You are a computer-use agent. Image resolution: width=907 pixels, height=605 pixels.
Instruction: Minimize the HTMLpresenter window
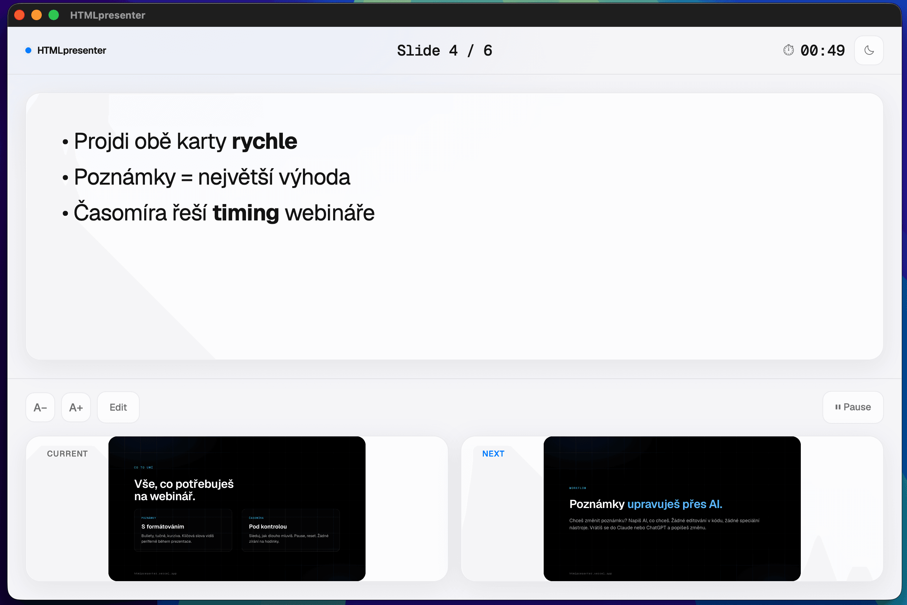(37, 15)
